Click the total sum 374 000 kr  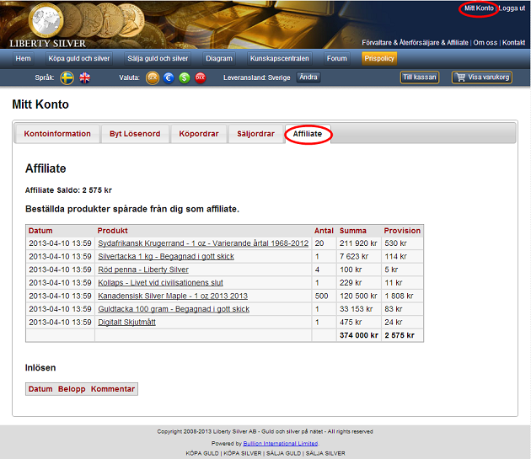pos(358,335)
